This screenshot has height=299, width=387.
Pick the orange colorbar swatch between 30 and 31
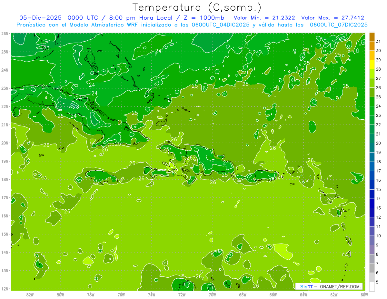pos(372,46)
